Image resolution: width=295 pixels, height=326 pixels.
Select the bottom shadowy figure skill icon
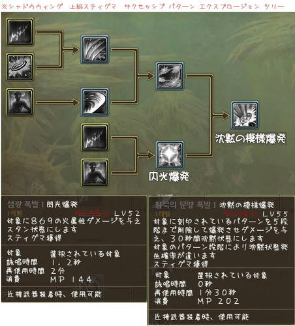[x=95, y=173]
